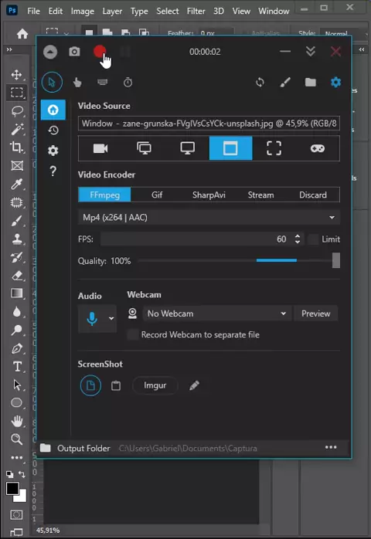
Task: Stop recording with the red record button
Action: (x=100, y=52)
